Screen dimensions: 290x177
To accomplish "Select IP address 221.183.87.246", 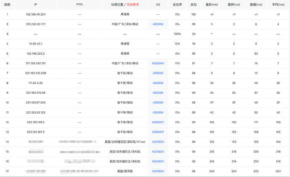I will (35, 103).
